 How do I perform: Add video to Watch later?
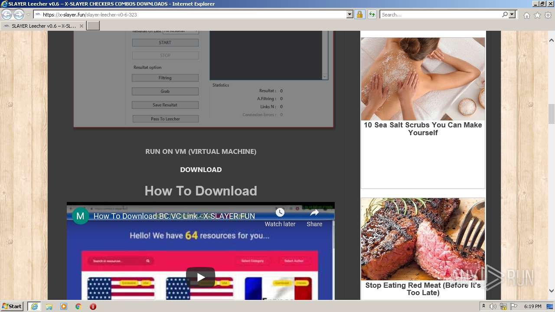tap(280, 217)
